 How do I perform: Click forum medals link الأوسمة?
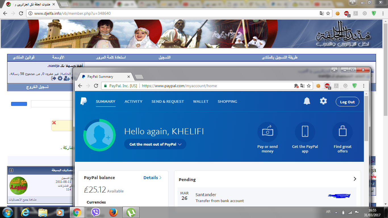click(58, 57)
